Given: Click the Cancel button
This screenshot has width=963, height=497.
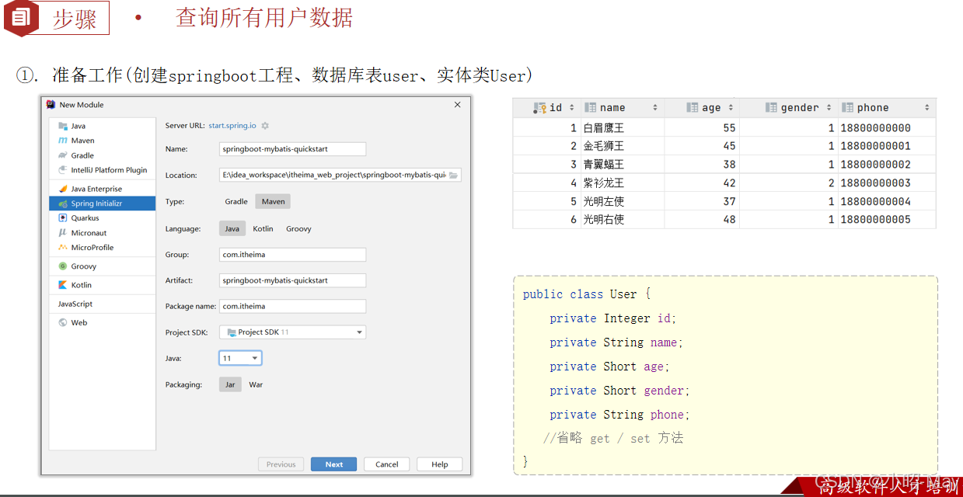Looking at the screenshot, I should point(386,464).
